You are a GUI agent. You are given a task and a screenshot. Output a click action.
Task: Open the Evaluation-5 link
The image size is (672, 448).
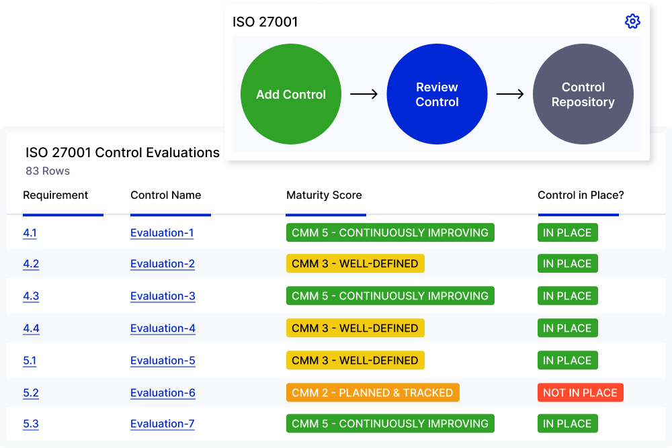point(163,360)
